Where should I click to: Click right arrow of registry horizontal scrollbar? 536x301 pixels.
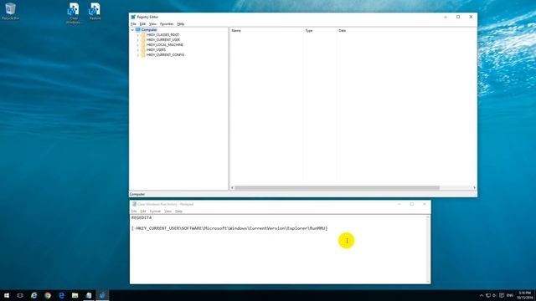pyautogui.click(x=474, y=187)
